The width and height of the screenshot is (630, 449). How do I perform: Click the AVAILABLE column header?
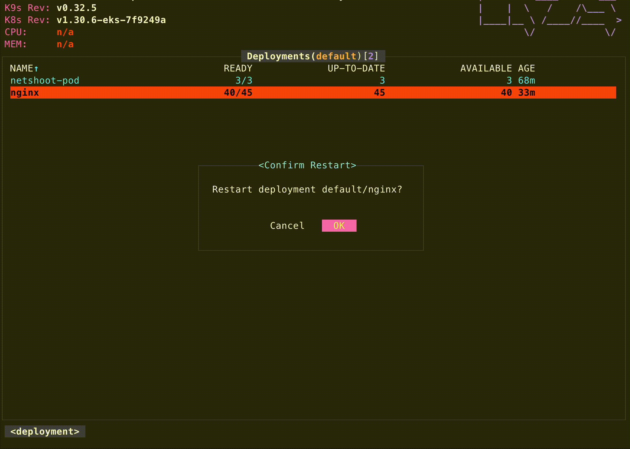pos(486,68)
